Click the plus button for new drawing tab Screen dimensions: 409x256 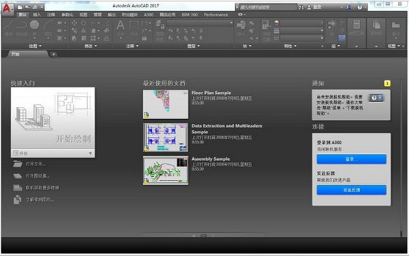[53, 54]
